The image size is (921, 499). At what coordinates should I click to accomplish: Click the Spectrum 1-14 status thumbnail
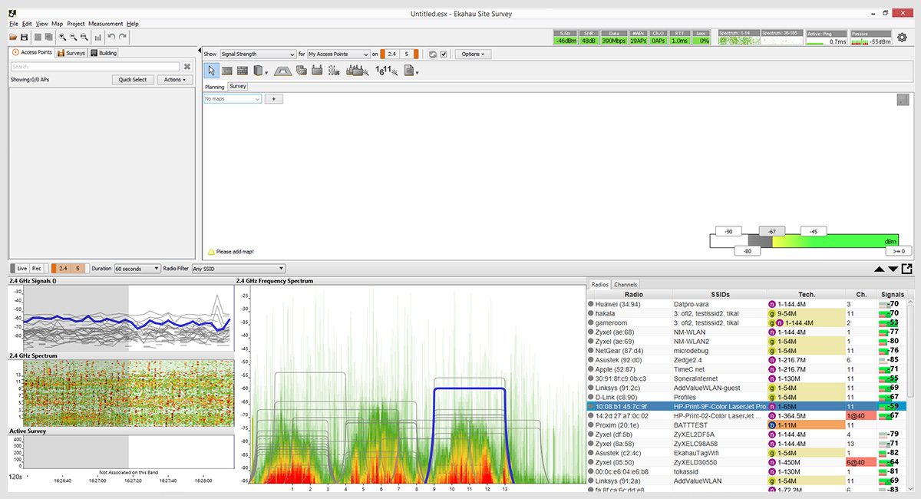738,38
